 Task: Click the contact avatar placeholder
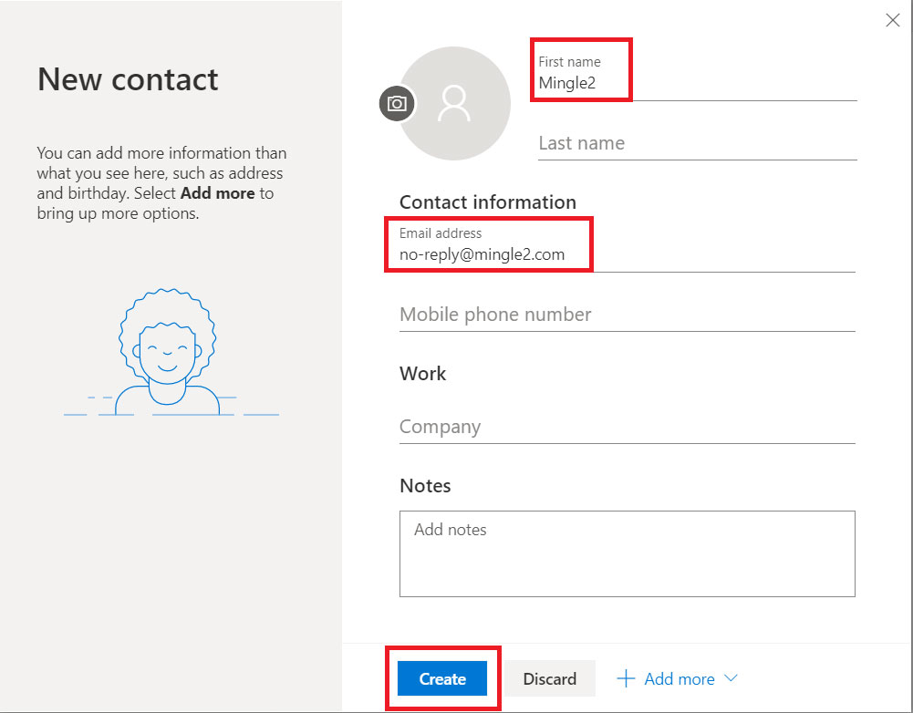point(455,104)
